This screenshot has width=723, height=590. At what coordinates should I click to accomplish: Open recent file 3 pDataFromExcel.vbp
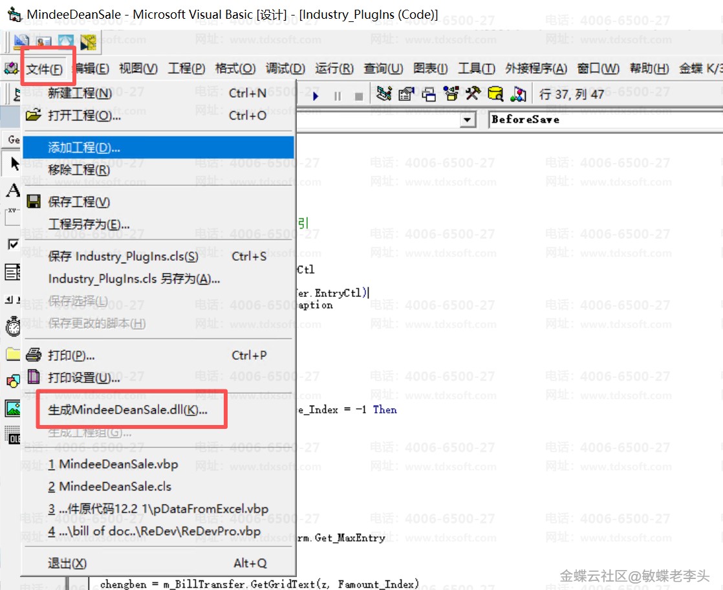point(158,509)
